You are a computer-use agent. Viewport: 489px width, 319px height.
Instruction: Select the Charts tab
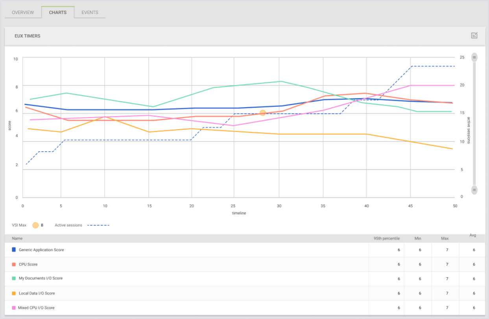[x=58, y=13]
